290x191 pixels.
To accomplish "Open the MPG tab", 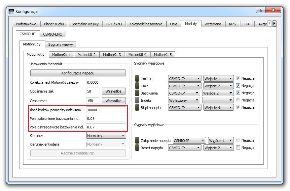I will [233, 24].
